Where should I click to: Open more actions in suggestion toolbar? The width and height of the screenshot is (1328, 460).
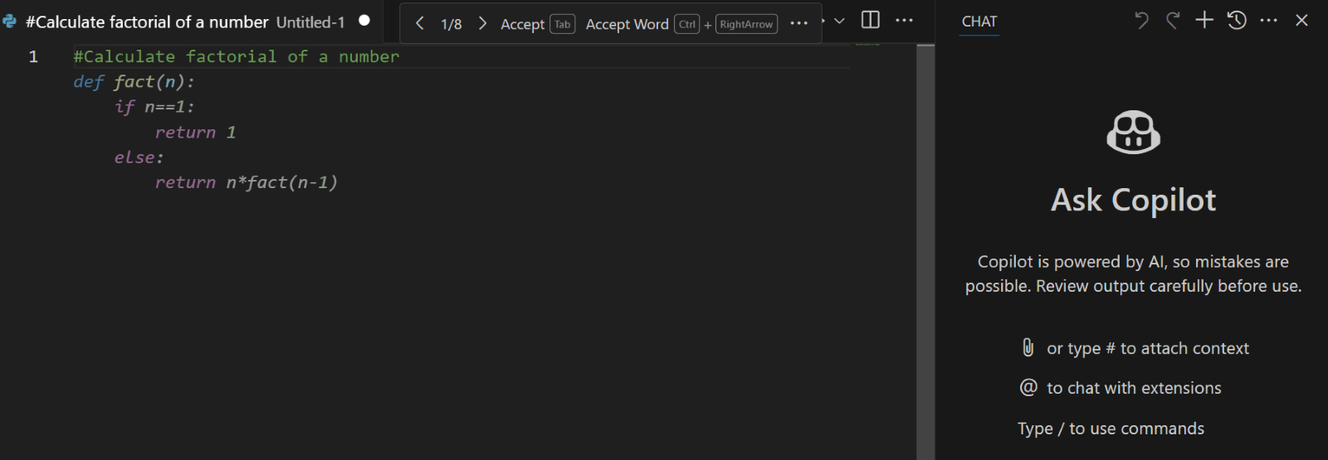(x=798, y=23)
